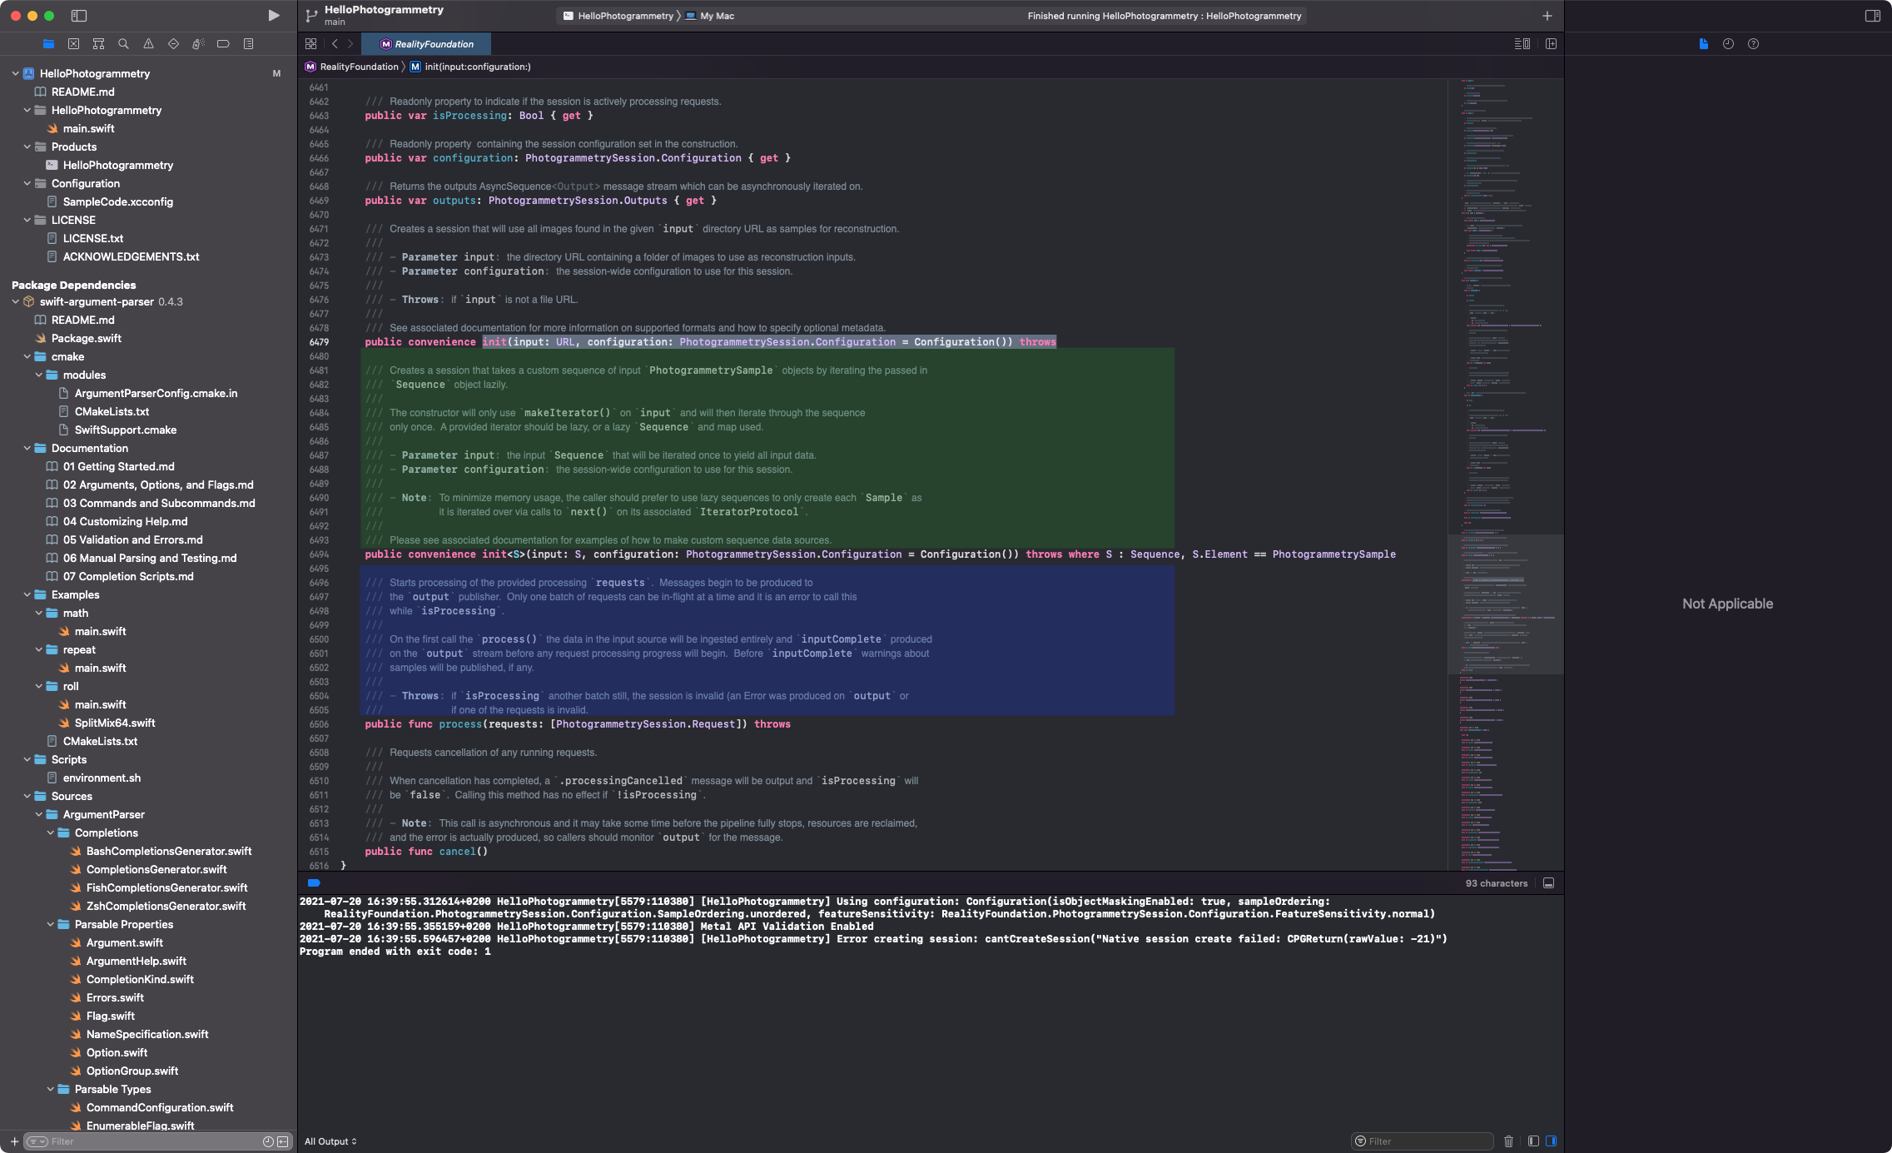Open the editor options lines menu
The image size is (1892, 1153).
click(x=1522, y=43)
